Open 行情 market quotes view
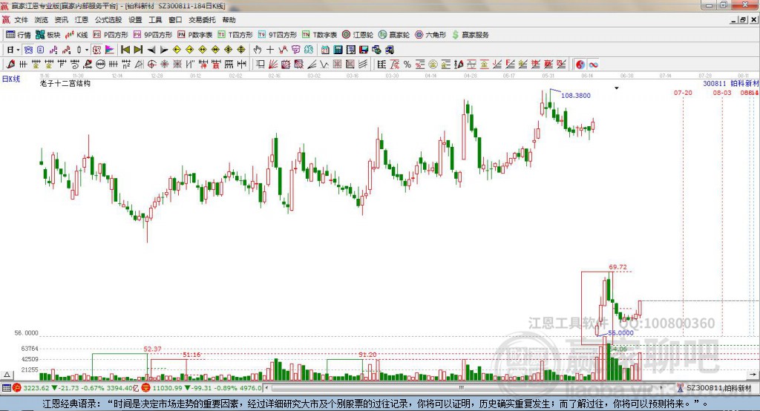 (x=19, y=34)
